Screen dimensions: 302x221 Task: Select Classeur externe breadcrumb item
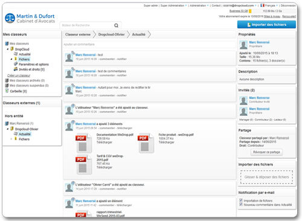[x=78, y=34]
